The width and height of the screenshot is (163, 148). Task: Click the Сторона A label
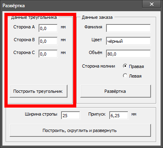click(x=24, y=27)
